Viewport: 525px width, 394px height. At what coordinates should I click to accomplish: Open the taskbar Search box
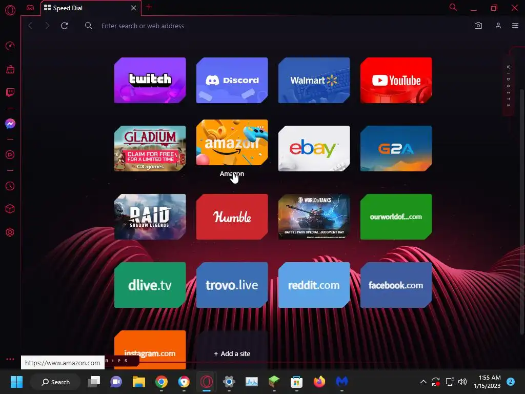55,382
